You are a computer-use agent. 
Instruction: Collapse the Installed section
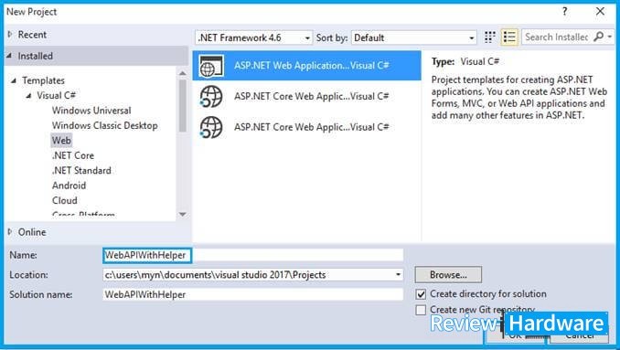pyautogui.click(x=9, y=56)
